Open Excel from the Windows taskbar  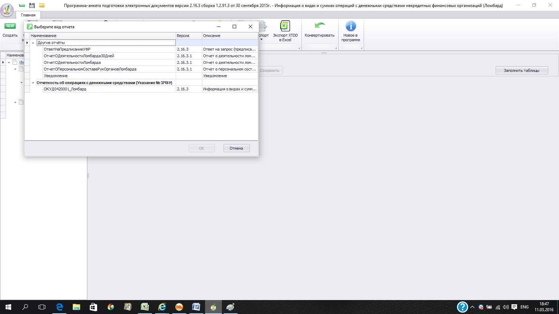pyautogui.click(x=145, y=307)
